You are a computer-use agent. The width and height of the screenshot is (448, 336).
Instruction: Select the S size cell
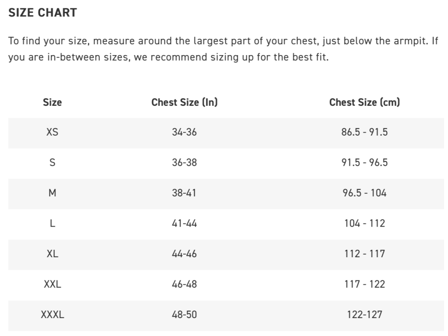(52, 162)
